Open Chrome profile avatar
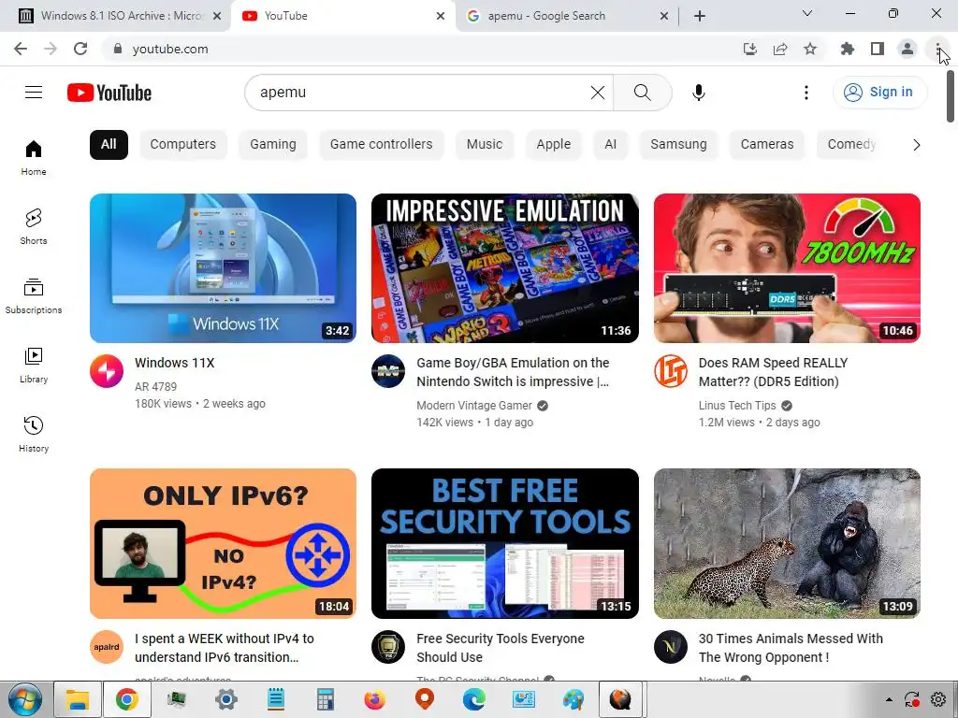958x718 pixels. (907, 49)
